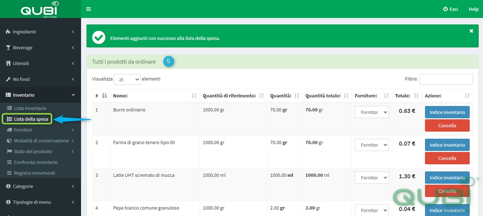Click the Utensili cutlery icon
The height and width of the screenshot is (216, 483).
[8, 64]
